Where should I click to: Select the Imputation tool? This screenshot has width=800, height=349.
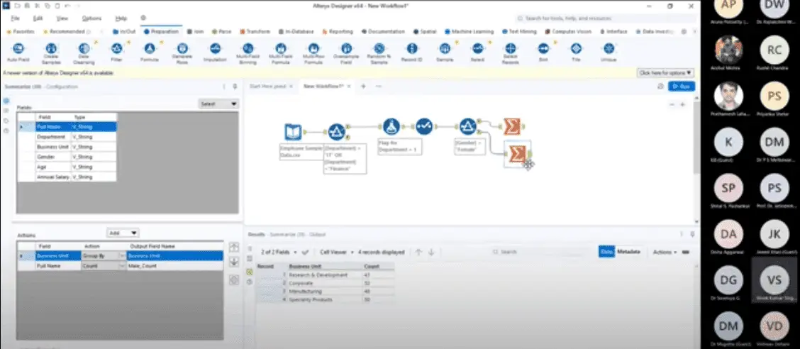[215, 52]
